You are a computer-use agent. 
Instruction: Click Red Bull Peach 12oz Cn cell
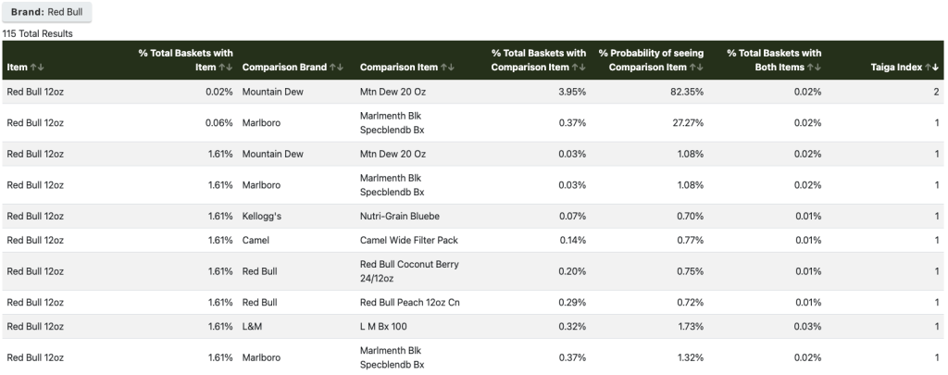409,303
